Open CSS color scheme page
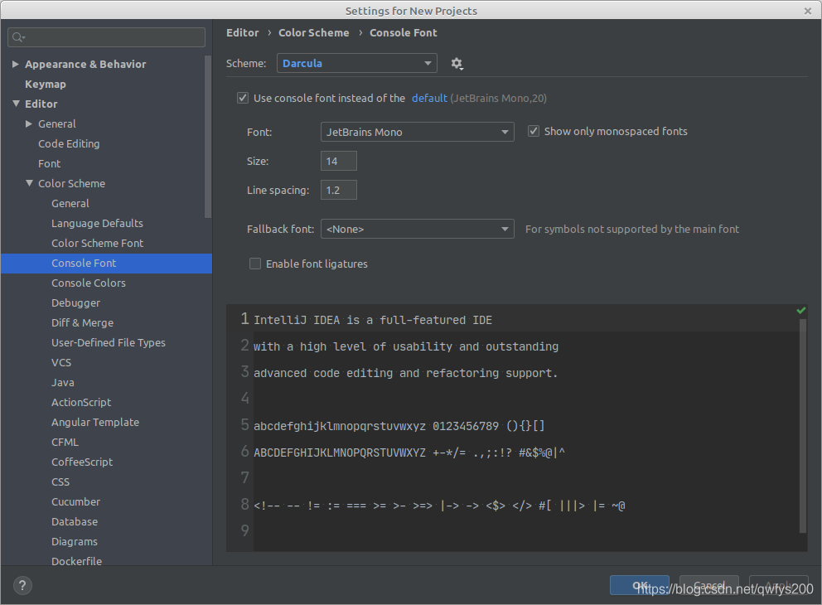822x605 pixels. click(60, 482)
